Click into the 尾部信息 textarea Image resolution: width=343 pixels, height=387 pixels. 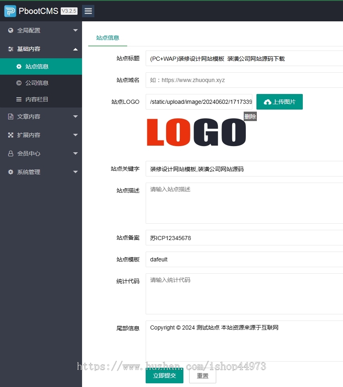(x=244, y=341)
